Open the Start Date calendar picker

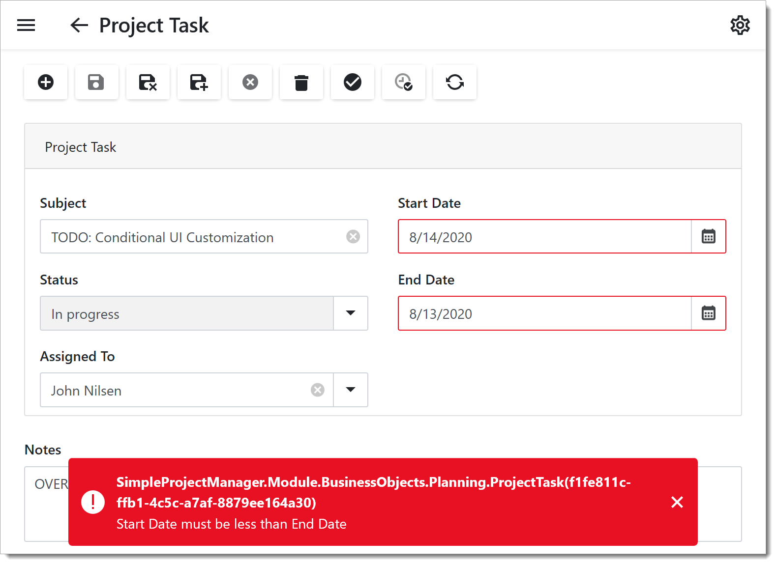point(708,237)
